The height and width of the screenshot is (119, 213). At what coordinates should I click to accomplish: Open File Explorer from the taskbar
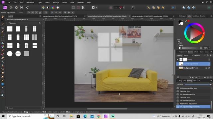[71, 116]
